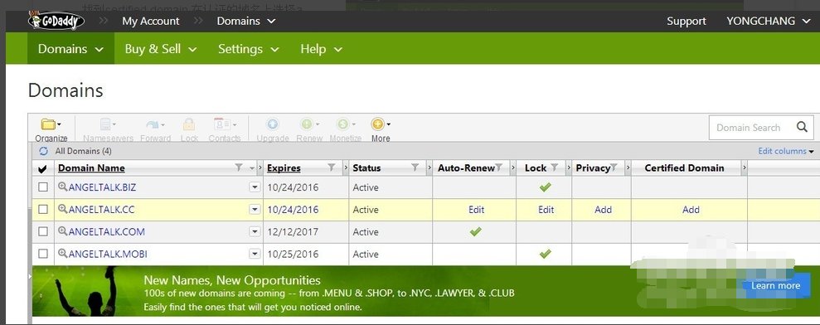Open the Edit columns dropdown

(x=786, y=151)
